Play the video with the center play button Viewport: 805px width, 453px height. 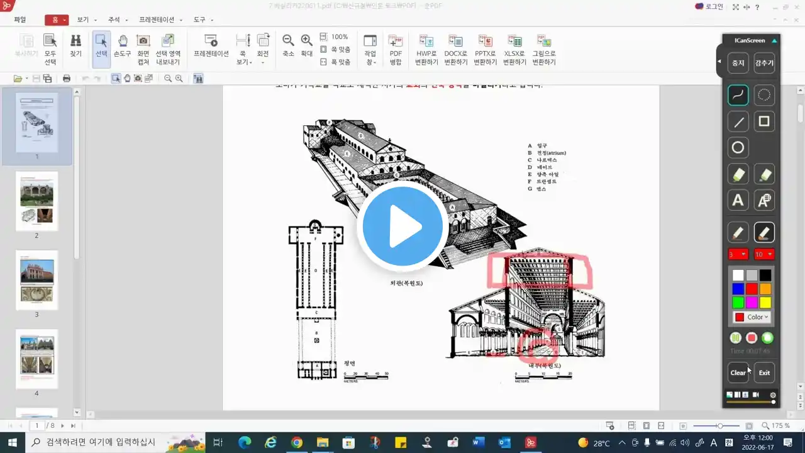pyautogui.click(x=402, y=226)
